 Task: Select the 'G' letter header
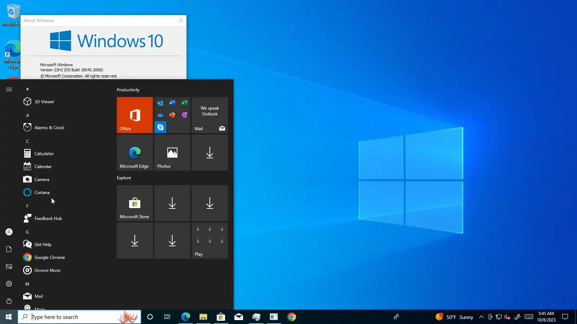[x=27, y=232]
